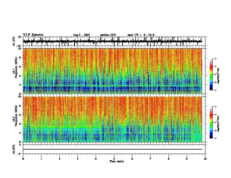Click the "station=OUI" header label

tap(108, 35)
